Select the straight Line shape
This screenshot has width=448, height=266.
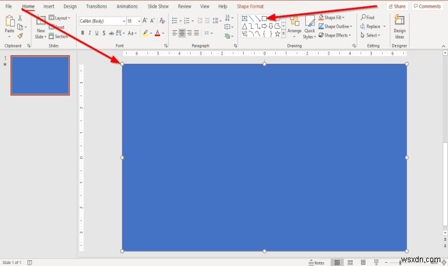click(x=251, y=19)
